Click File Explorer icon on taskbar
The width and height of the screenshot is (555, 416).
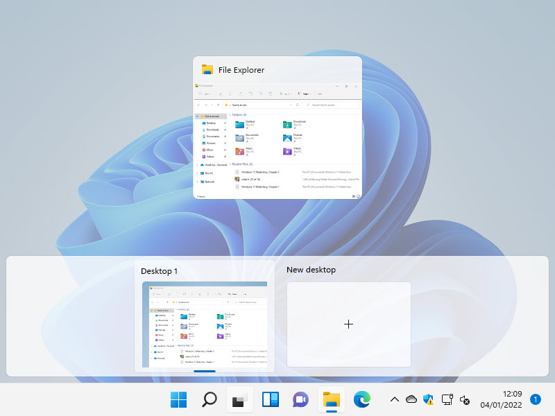coord(332,400)
